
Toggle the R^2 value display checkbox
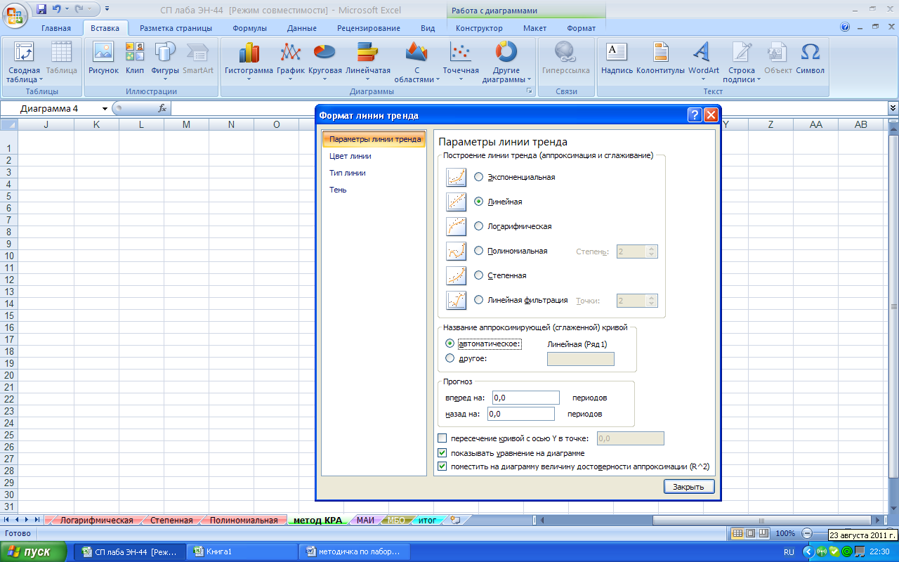click(442, 466)
